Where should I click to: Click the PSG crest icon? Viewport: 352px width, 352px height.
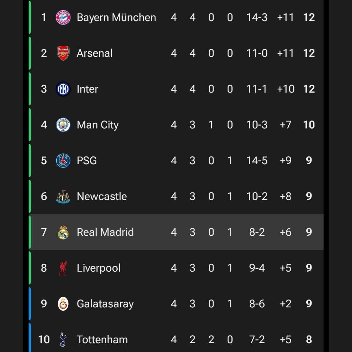63,160
